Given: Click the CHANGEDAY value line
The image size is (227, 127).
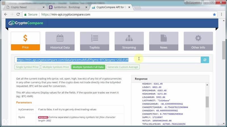Looking at the screenshot, I should [160, 111].
